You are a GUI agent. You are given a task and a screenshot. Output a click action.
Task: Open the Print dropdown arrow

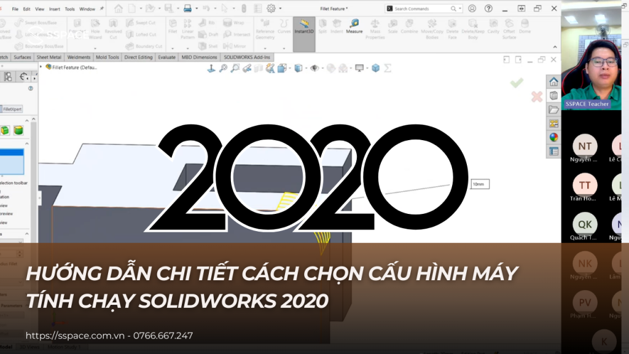click(196, 9)
